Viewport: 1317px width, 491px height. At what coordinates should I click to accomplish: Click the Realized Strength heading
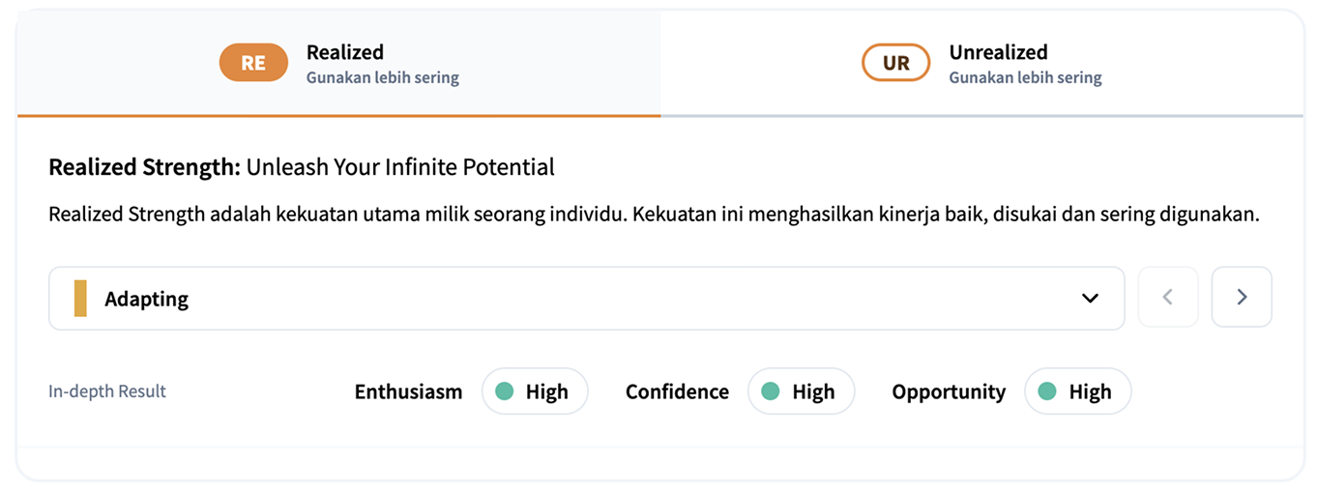(302, 167)
